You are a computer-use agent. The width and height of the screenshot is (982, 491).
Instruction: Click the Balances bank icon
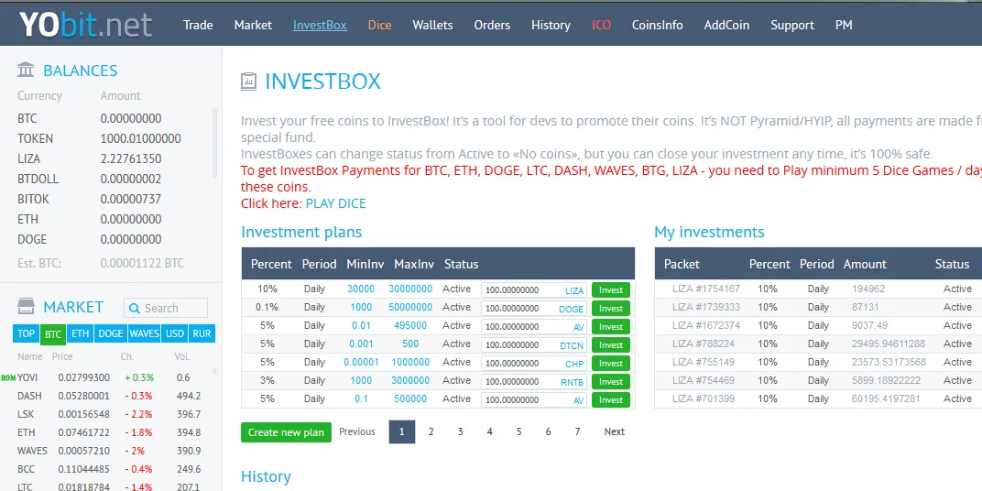point(26,70)
